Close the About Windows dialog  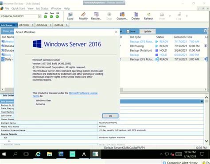[116, 32]
